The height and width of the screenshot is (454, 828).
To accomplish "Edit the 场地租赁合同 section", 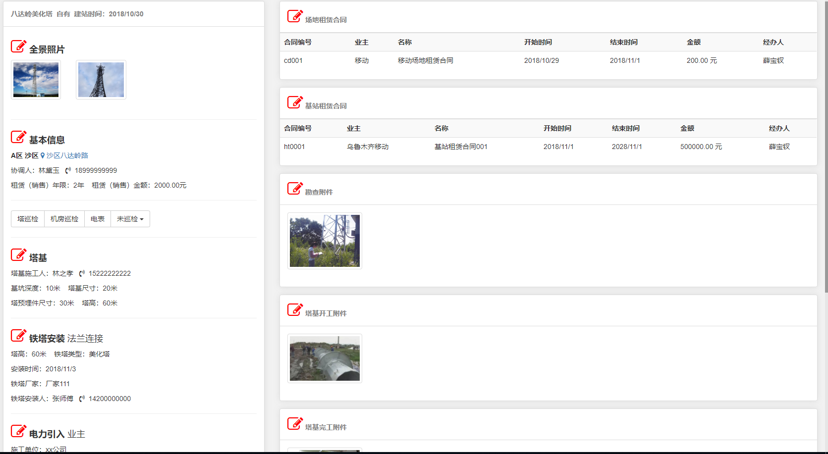I will (x=295, y=16).
